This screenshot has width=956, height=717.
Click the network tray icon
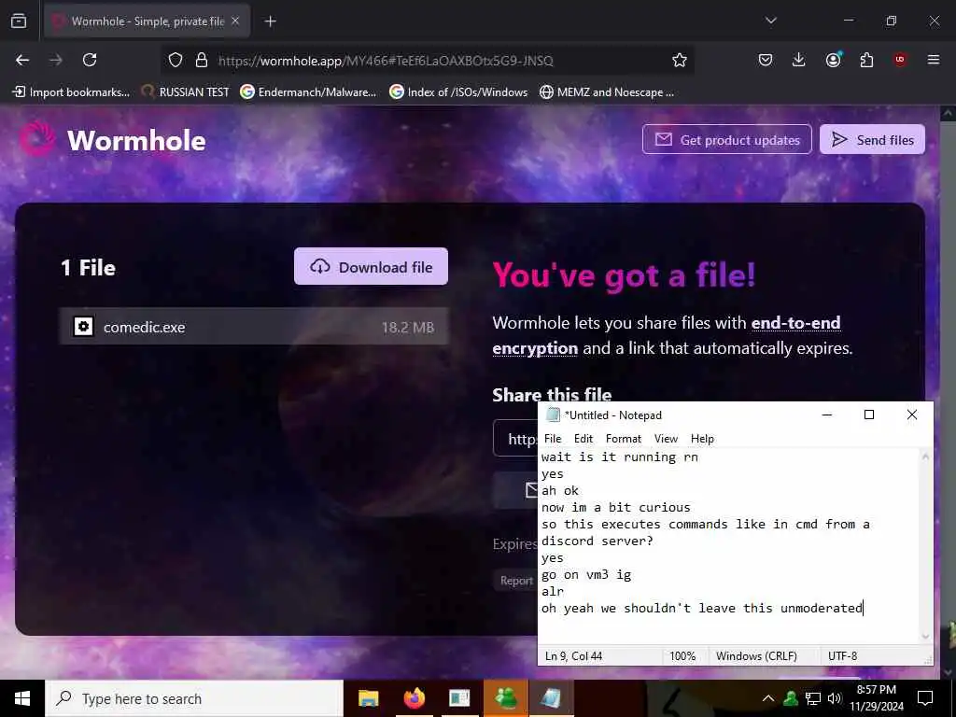tap(813, 698)
